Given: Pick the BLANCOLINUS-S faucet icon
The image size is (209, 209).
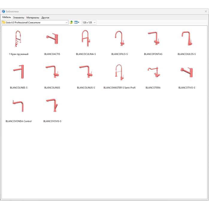Looking at the screenshot, I should click(x=86, y=72).
